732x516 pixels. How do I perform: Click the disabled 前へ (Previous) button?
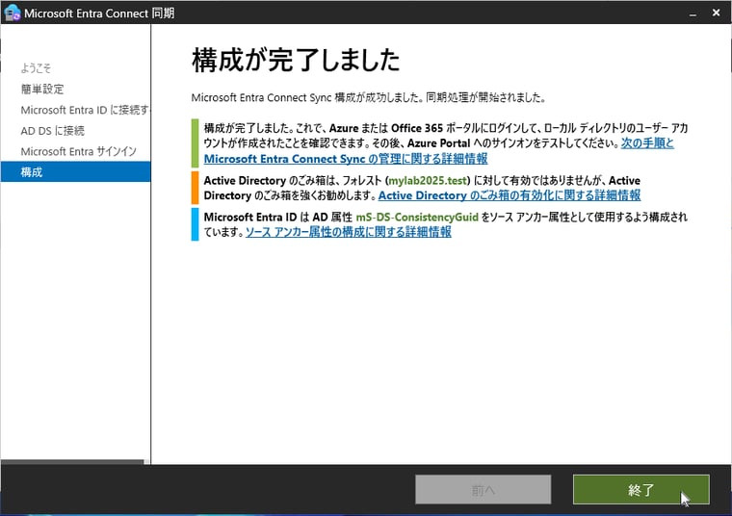point(484,489)
